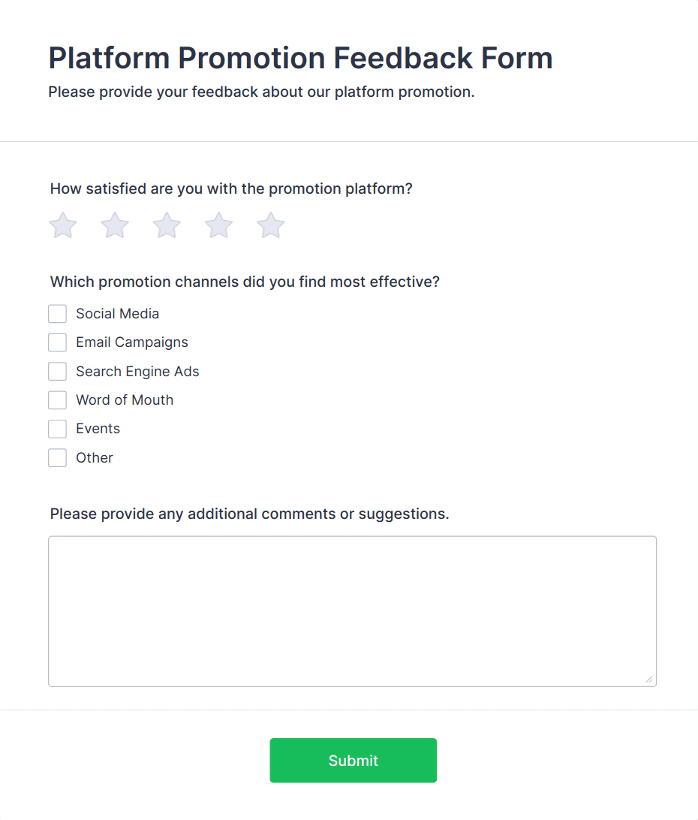Click the fourth star in the rating
The width and height of the screenshot is (698, 820).
click(x=219, y=225)
